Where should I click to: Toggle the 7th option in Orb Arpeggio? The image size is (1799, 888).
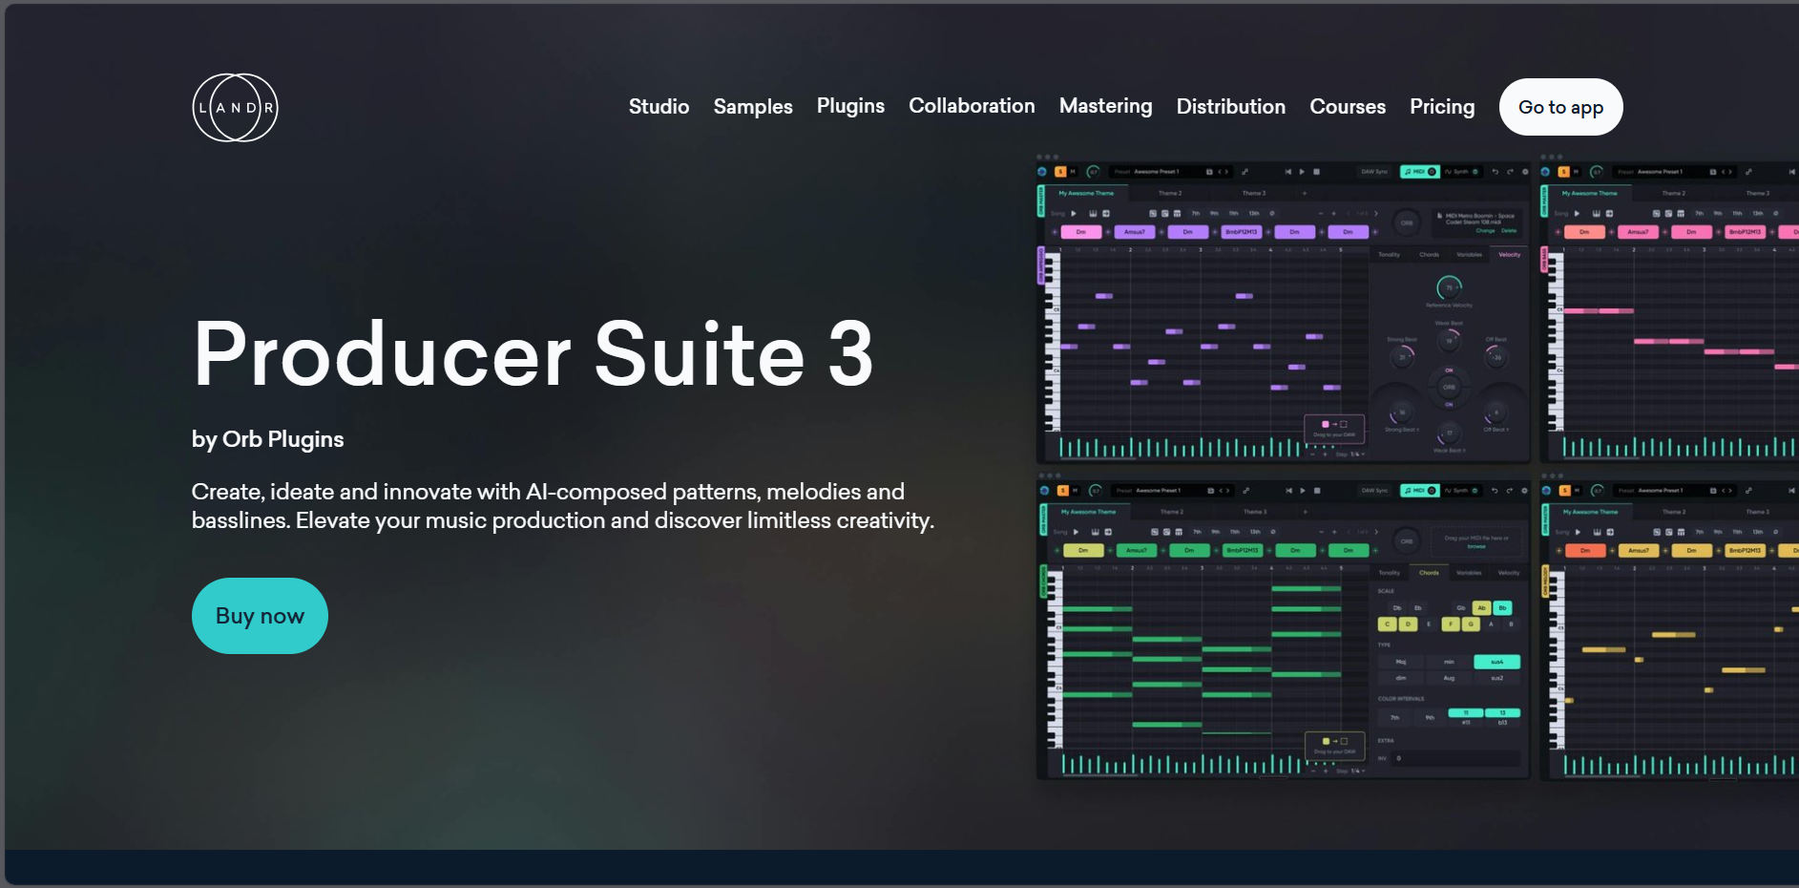tap(1196, 214)
